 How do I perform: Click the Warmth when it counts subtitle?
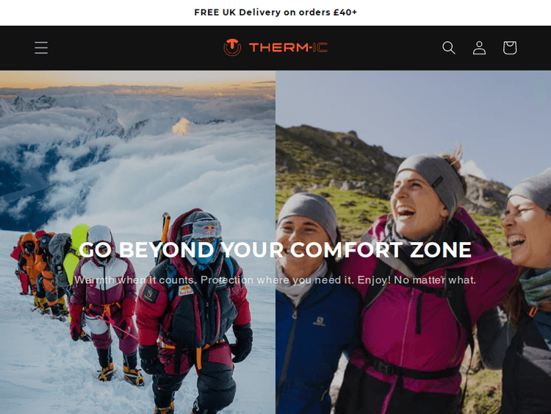275,280
